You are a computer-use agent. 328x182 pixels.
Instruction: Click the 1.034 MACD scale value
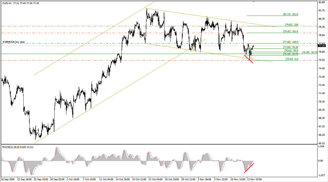coord(321,146)
